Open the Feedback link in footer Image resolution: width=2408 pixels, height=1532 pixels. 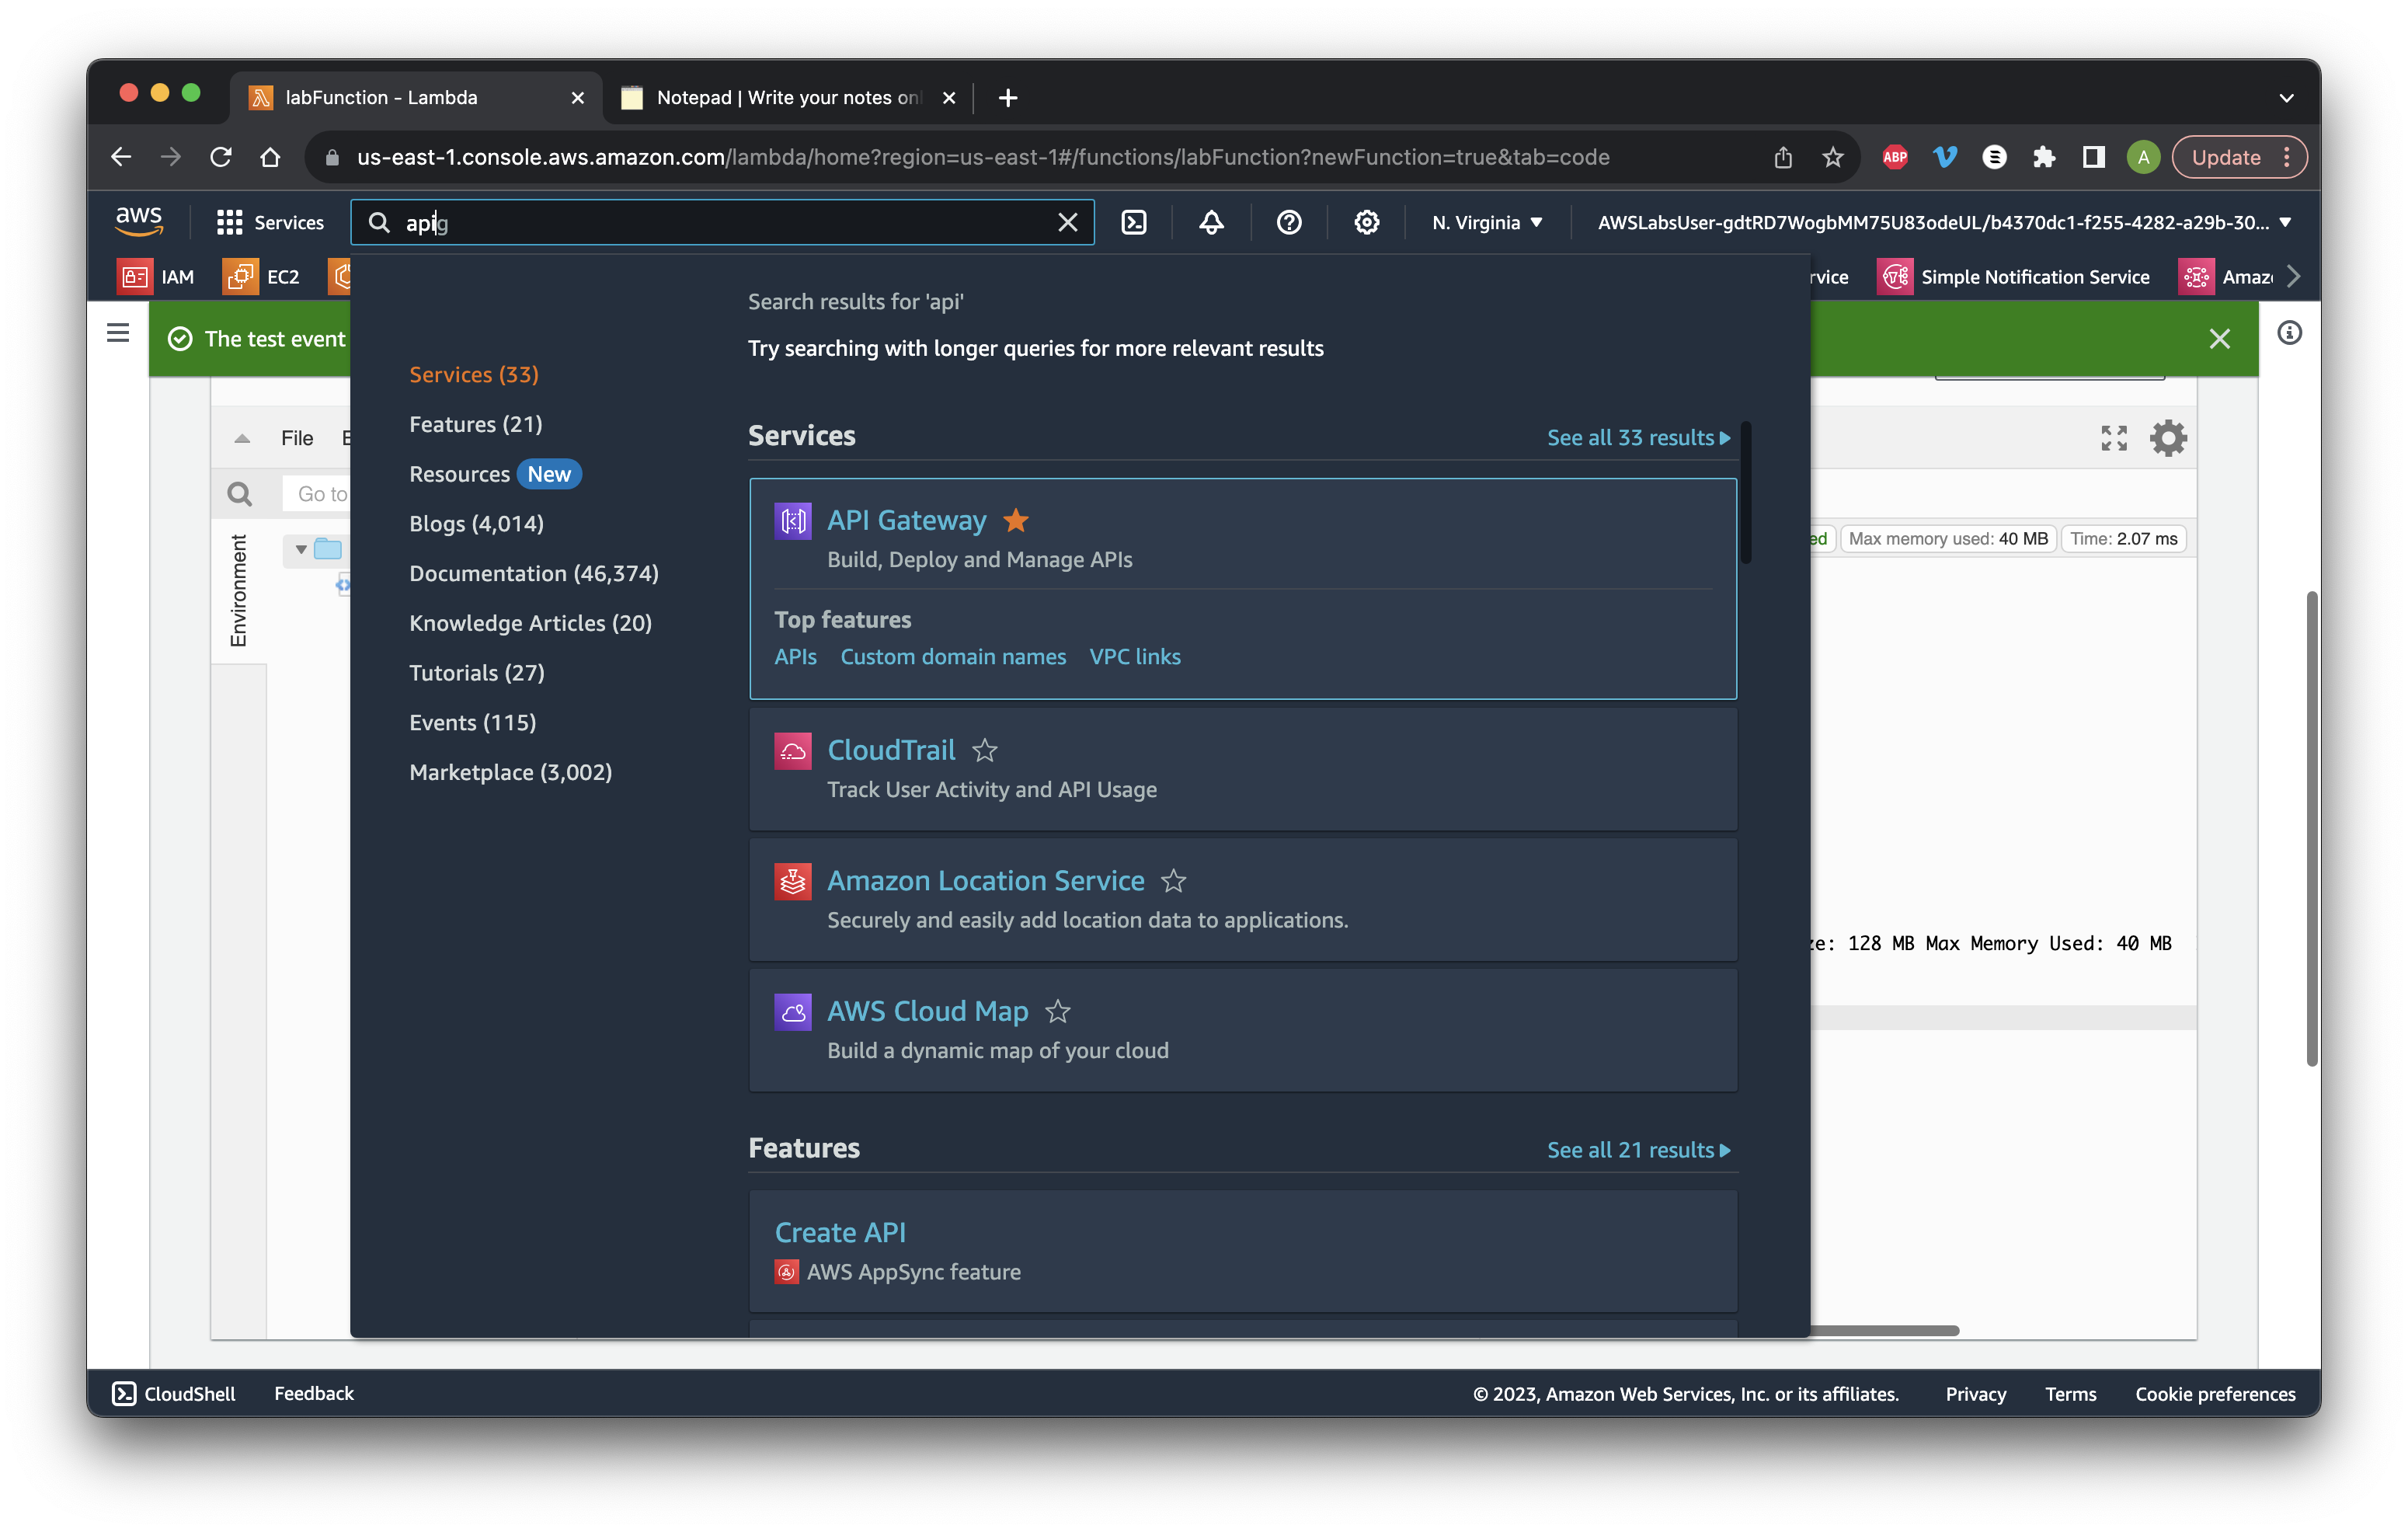coord(314,1393)
